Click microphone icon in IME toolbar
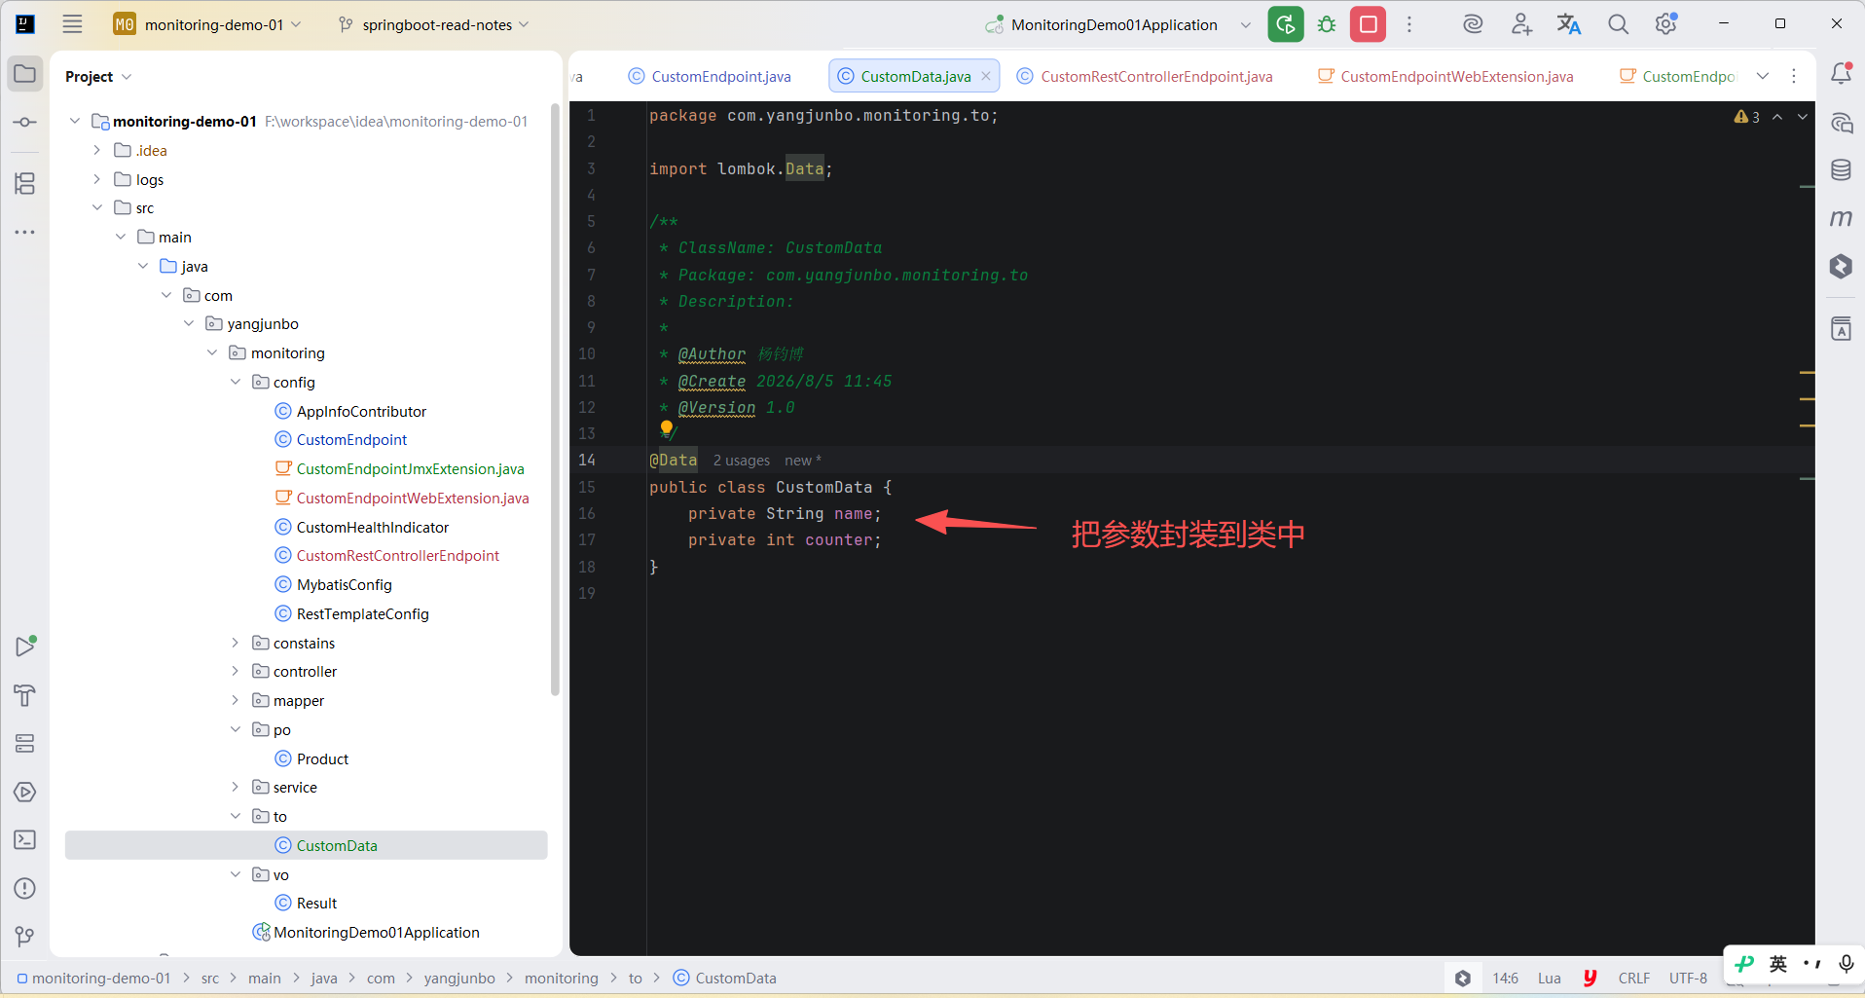Screen dimensions: 1865x998 point(1846,964)
